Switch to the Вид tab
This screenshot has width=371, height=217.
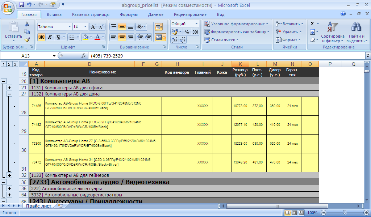pos(221,14)
